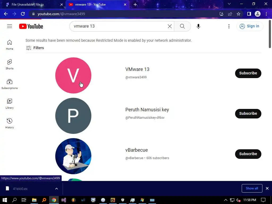272x204 pixels.
Task: Open the on-screen keyboard taskbar icon
Action: click(152, 200)
